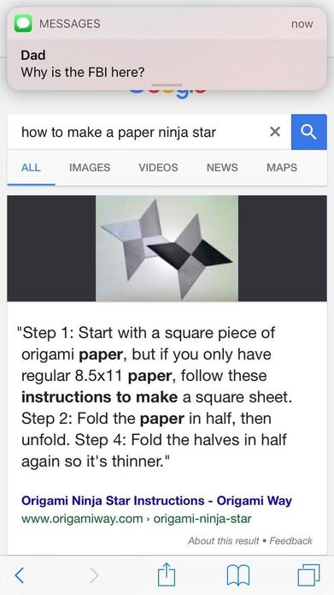Screen dimensions: 334x595
Task: Clear the search query with X icon
Action: coord(275,132)
